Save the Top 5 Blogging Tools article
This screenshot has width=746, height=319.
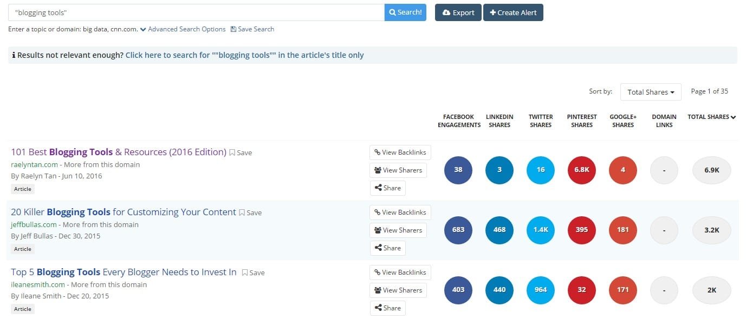point(254,273)
